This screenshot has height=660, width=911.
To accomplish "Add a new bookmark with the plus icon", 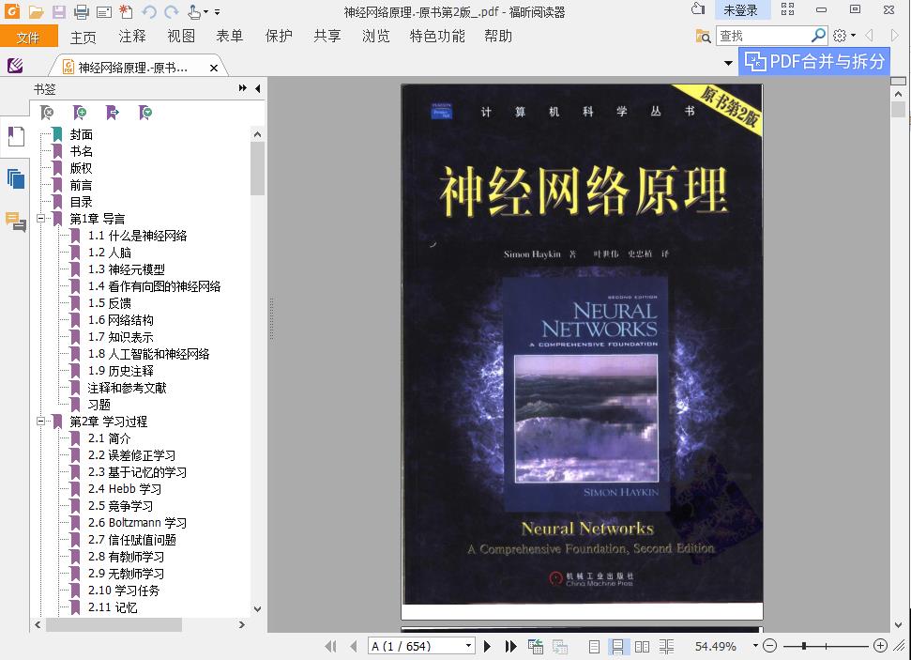I will tap(80, 113).
